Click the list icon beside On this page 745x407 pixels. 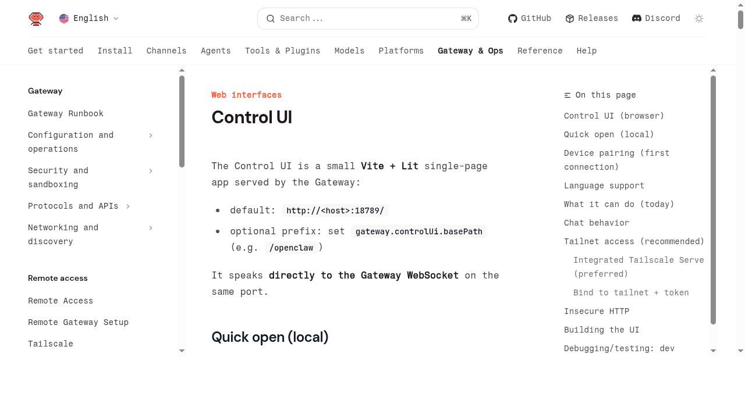[x=566, y=95]
